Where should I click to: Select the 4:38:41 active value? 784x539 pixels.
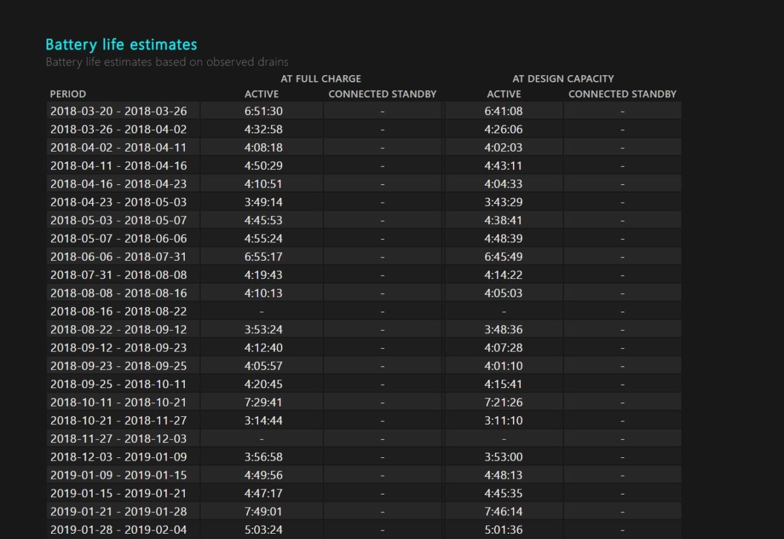504,220
